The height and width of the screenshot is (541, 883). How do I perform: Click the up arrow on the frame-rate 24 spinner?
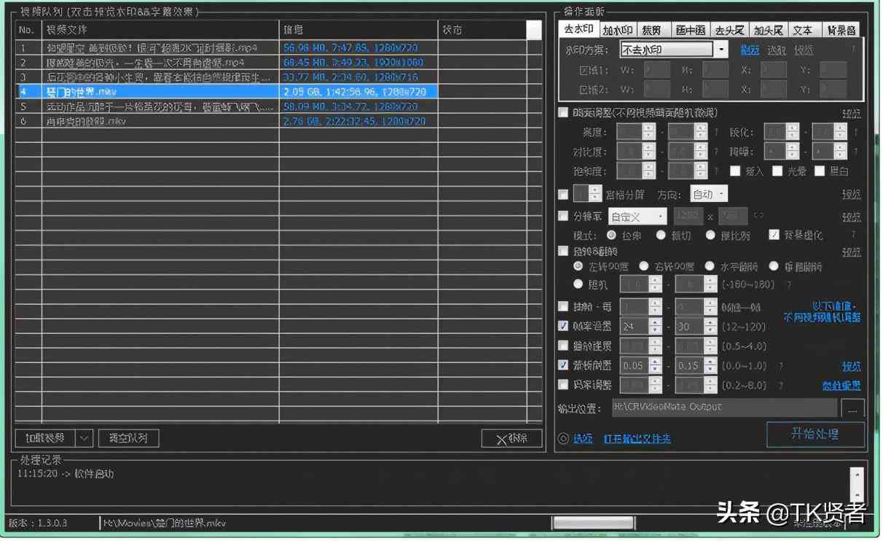coord(655,322)
